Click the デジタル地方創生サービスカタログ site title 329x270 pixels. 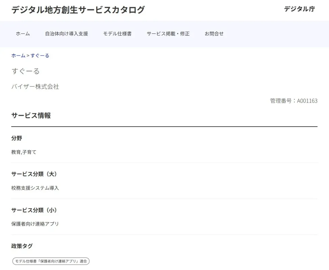coord(78,10)
